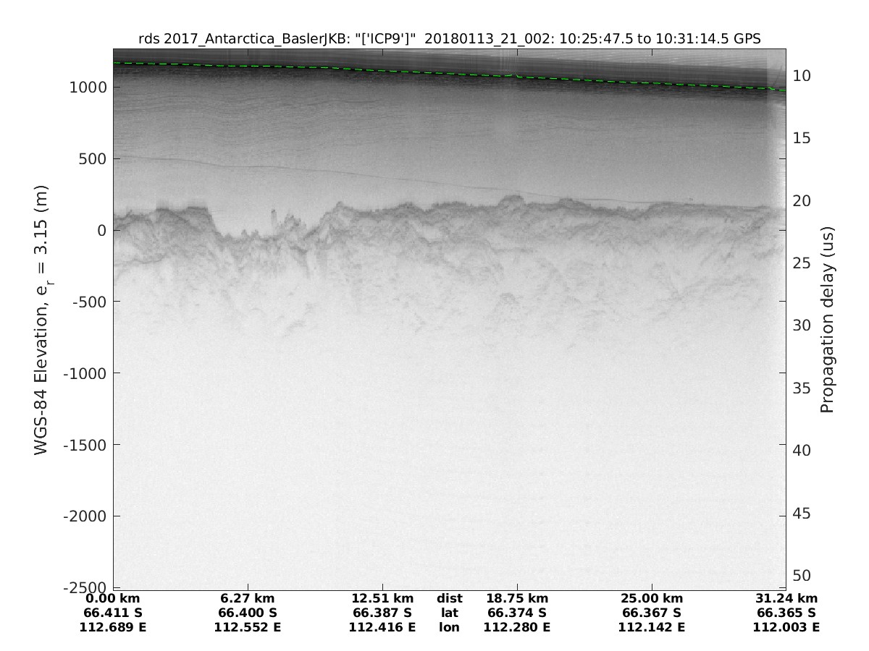Click the 66.374 S latitude label
Screen dimensions: 869x651
pos(517,613)
